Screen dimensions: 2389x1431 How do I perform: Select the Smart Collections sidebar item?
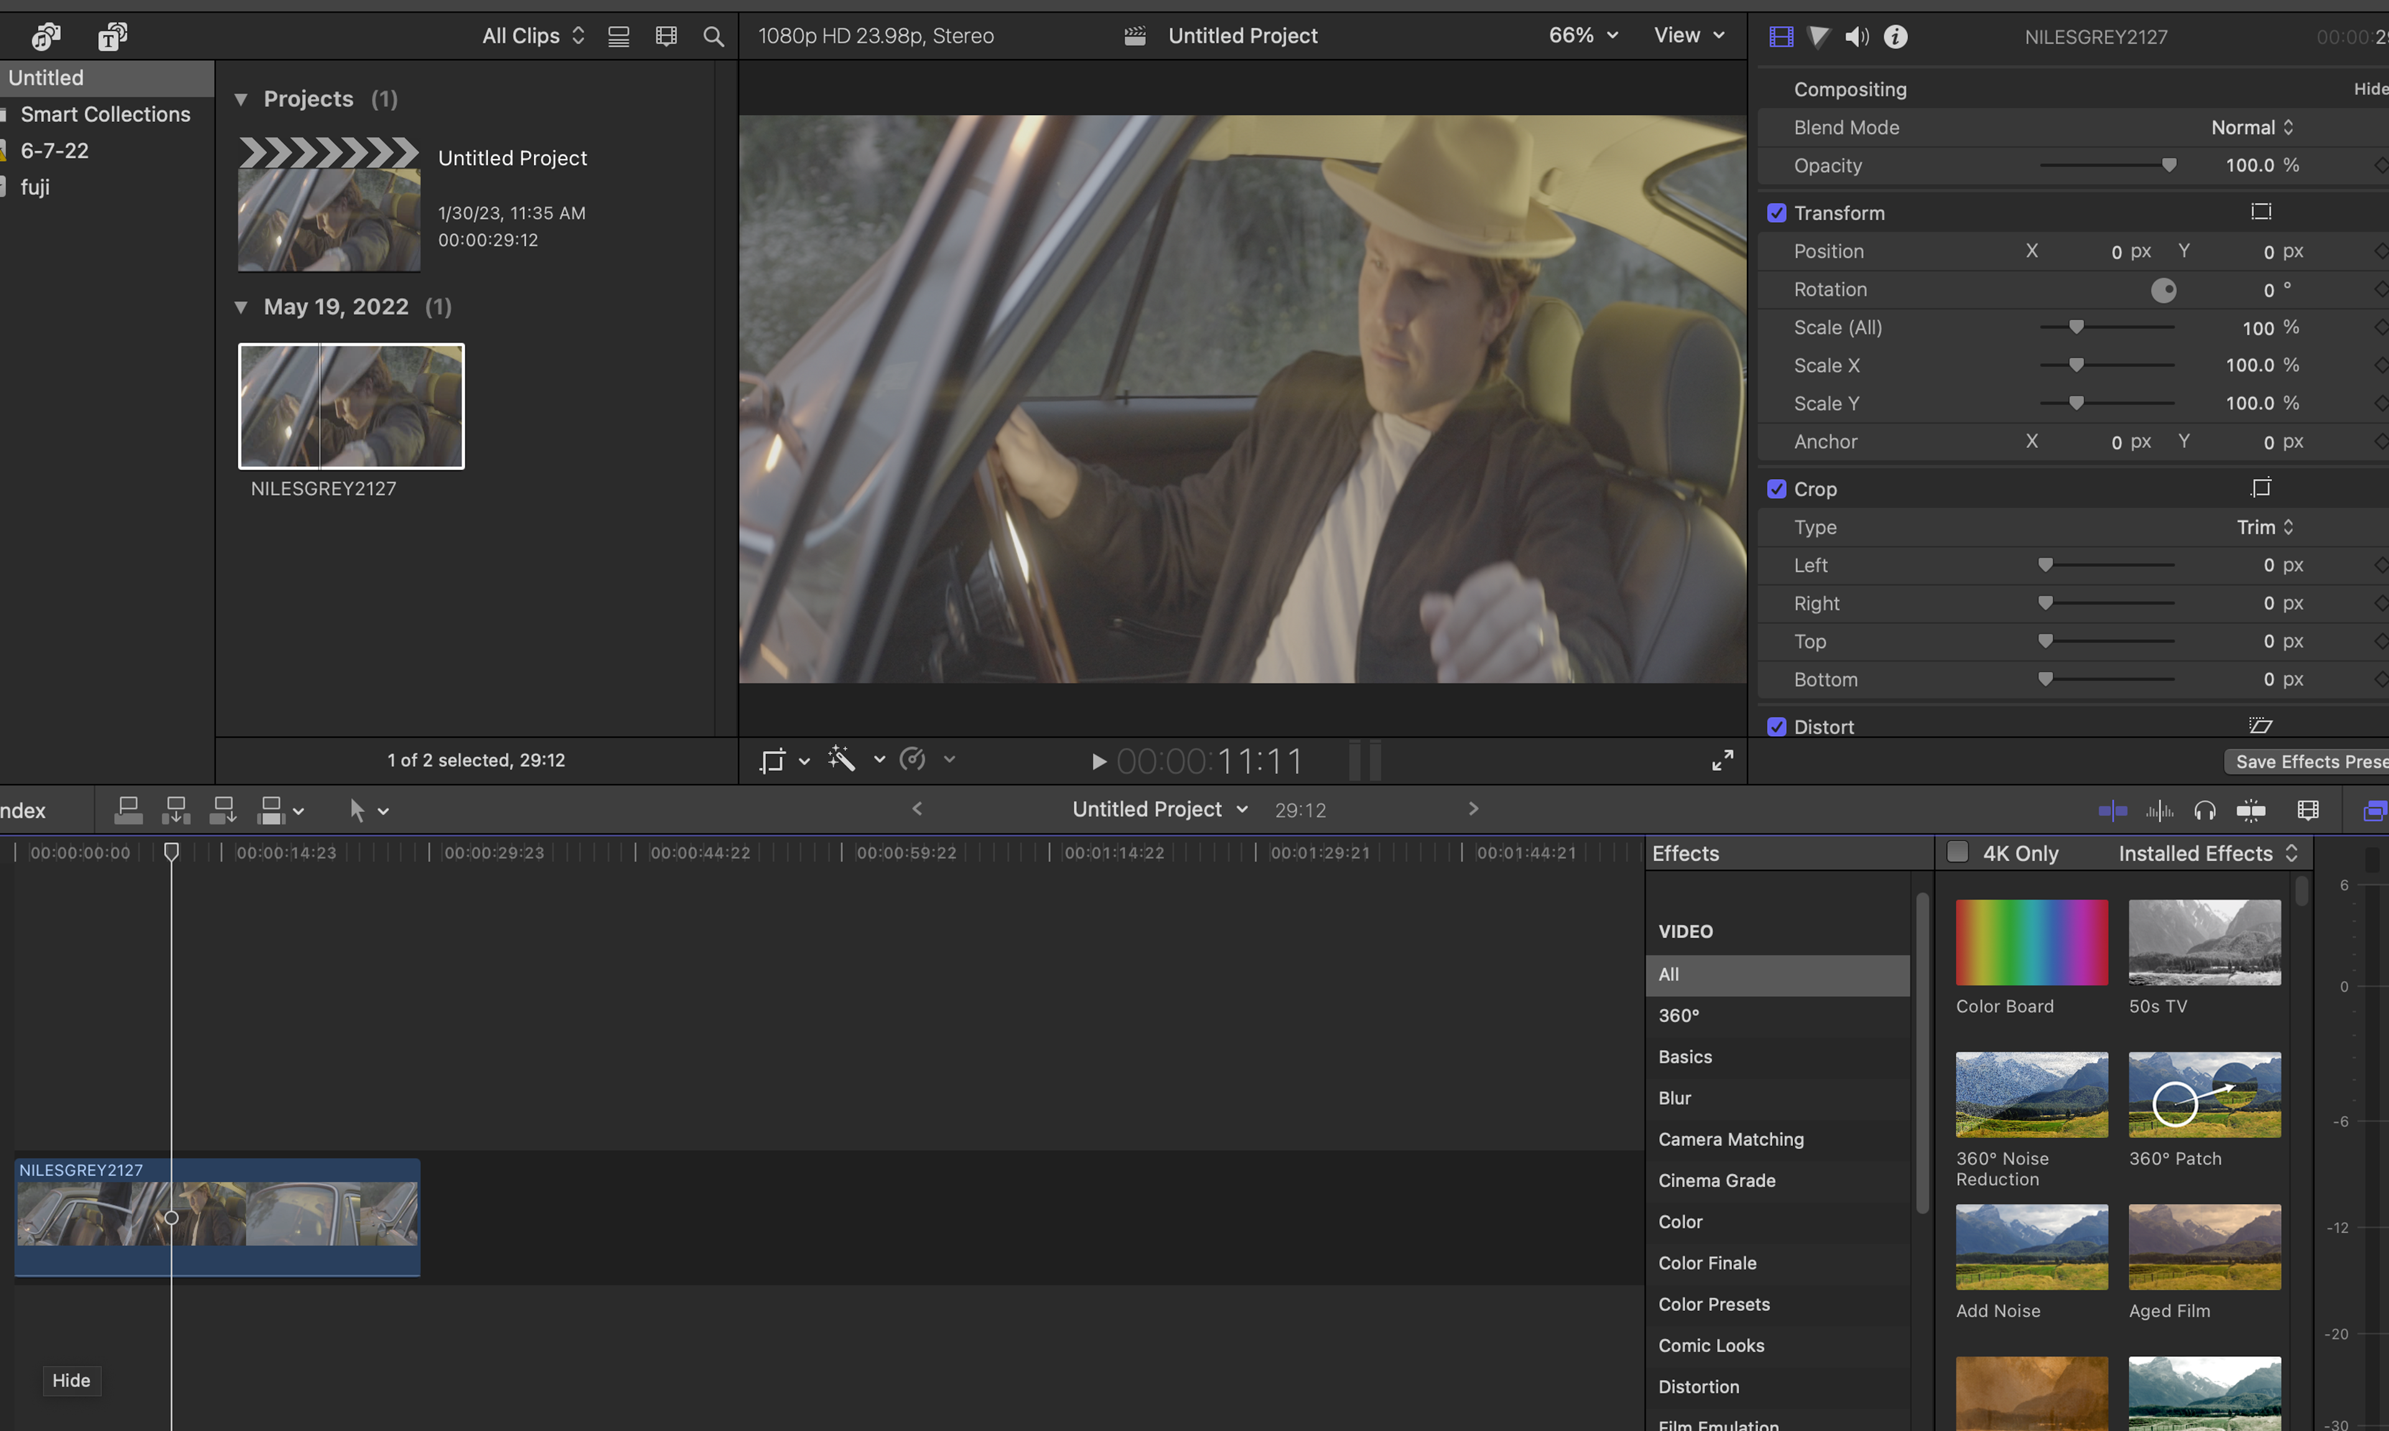tap(106, 114)
